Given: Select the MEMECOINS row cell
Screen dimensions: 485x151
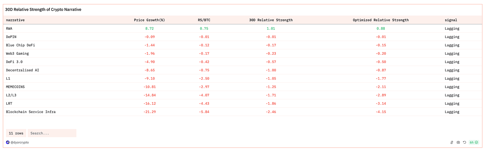Looking at the screenshot, I should (15, 87).
